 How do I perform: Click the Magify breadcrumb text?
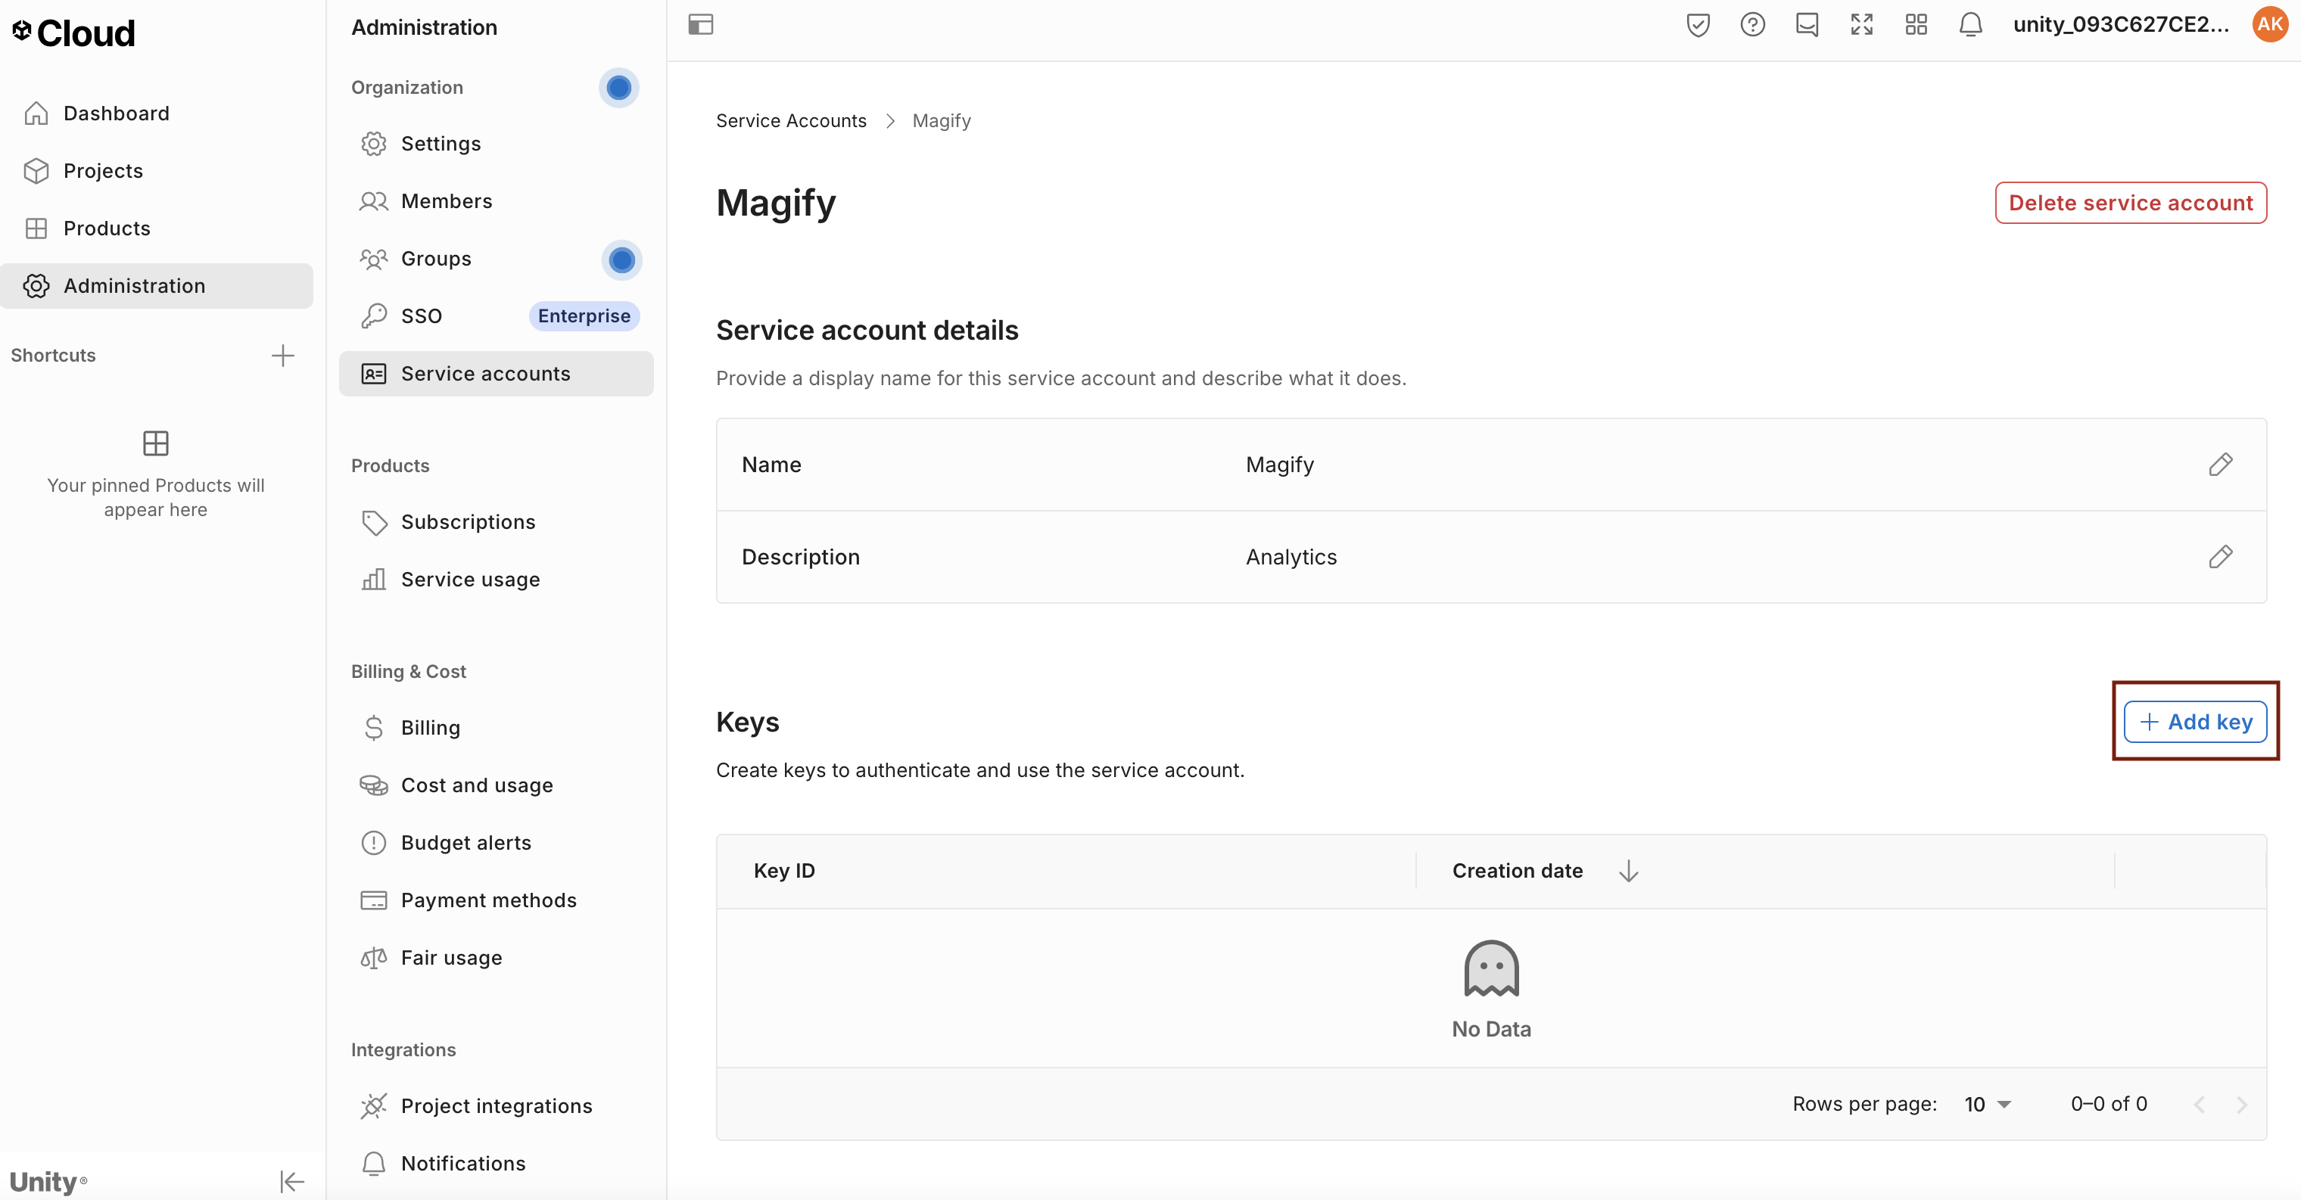tap(942, 120)
